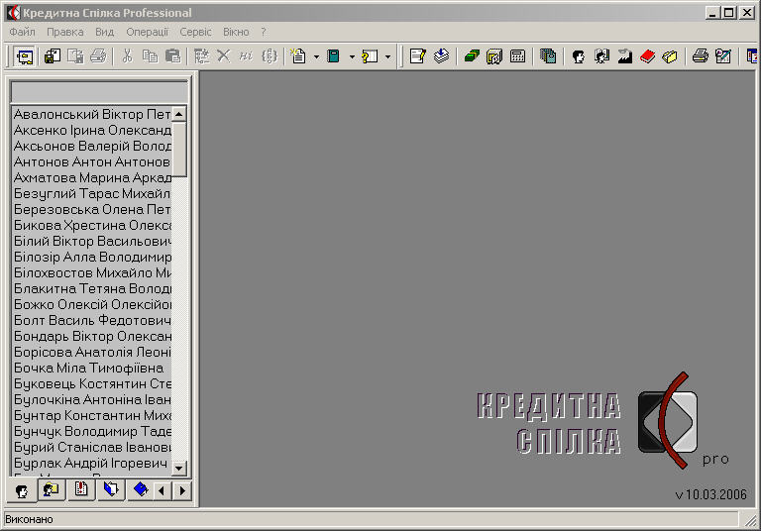Open the ? help menu

(264, 32)
